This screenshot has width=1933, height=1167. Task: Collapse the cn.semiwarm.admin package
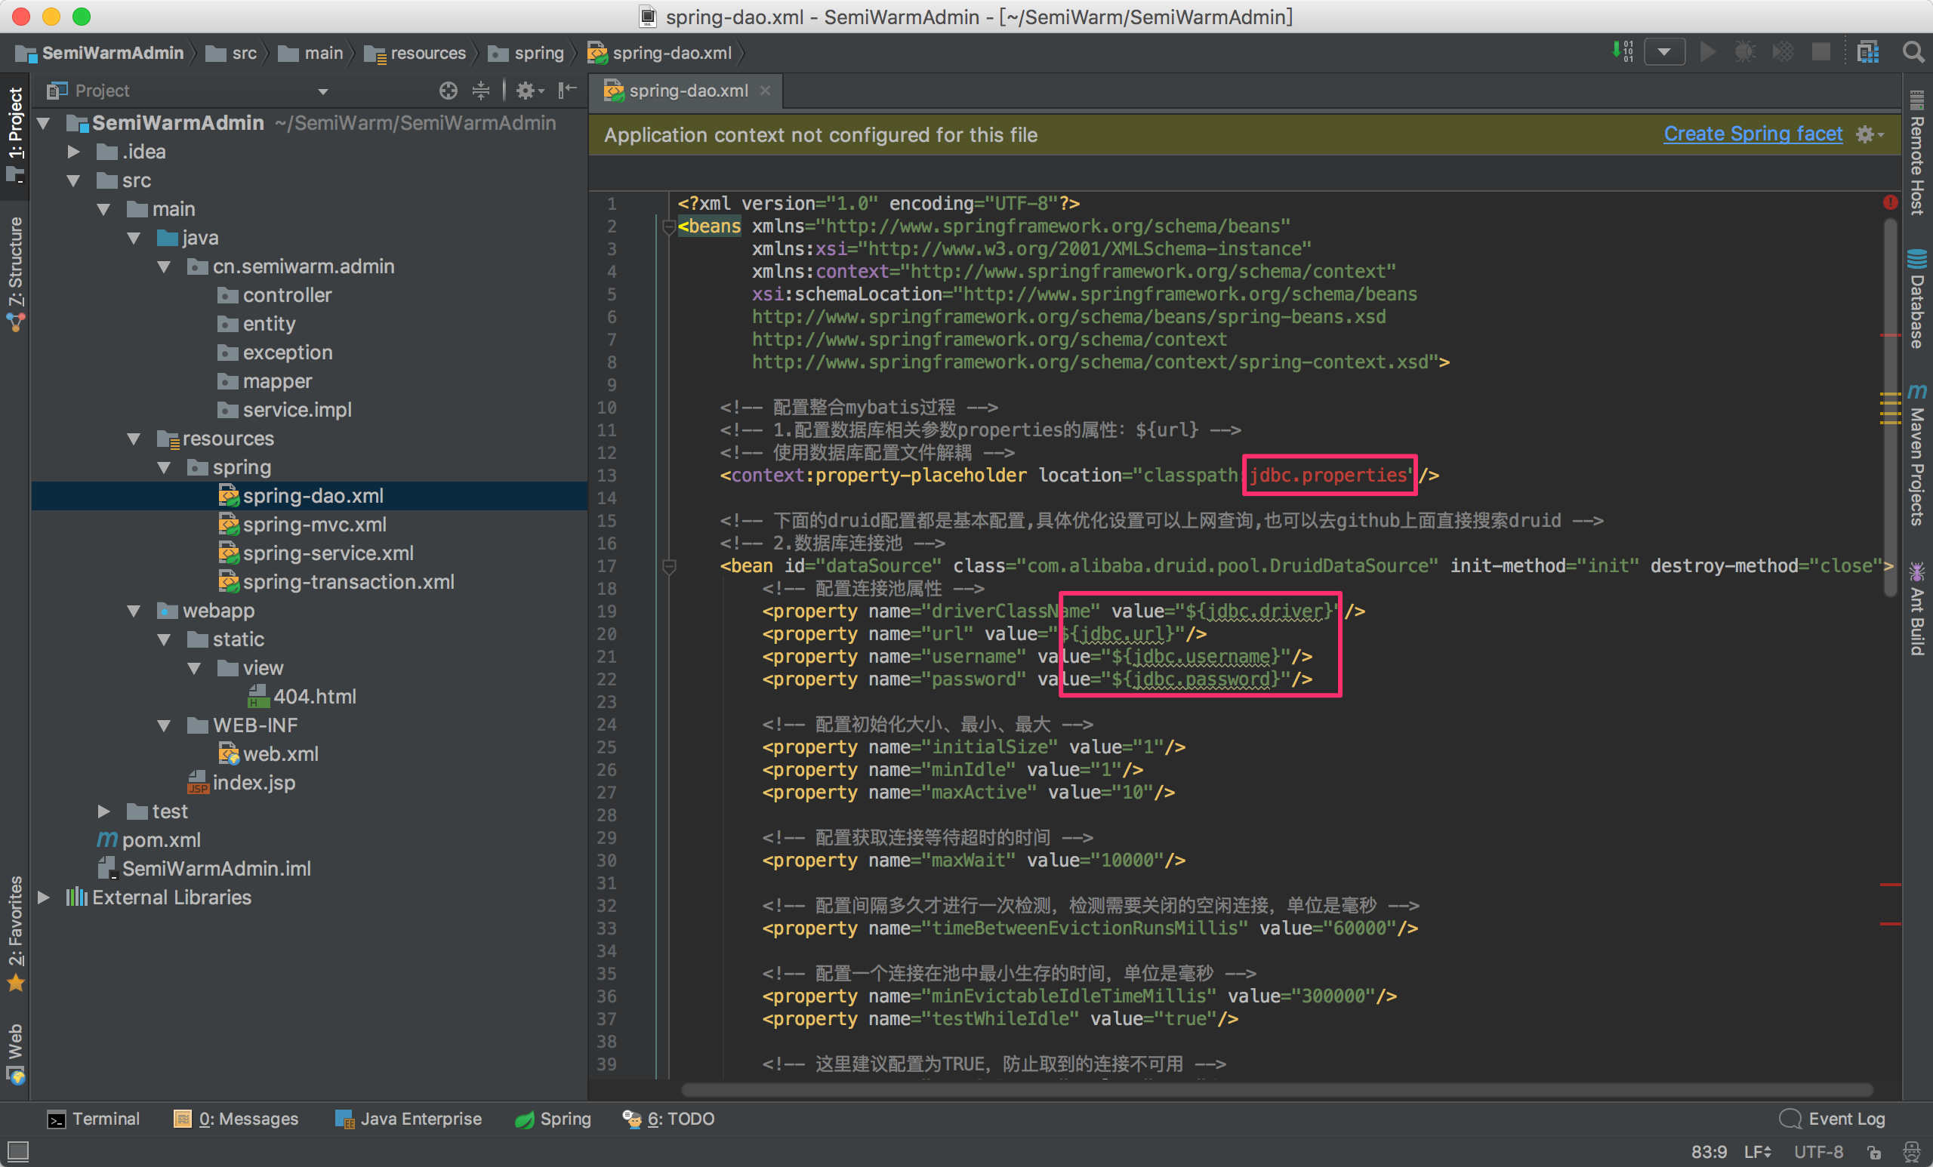pos(164,266)
